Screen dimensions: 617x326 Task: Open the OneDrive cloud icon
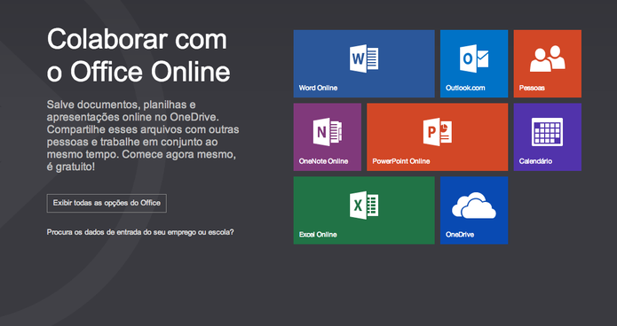tap(474, 205)
